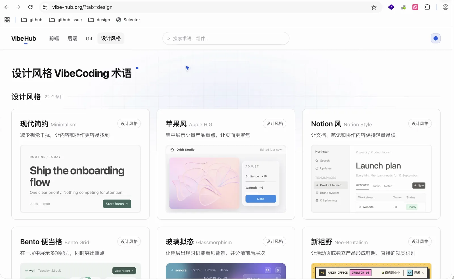Screen dimensions: 454x279
Task: Open the design bookmark folder
Action: coord(99,20)
